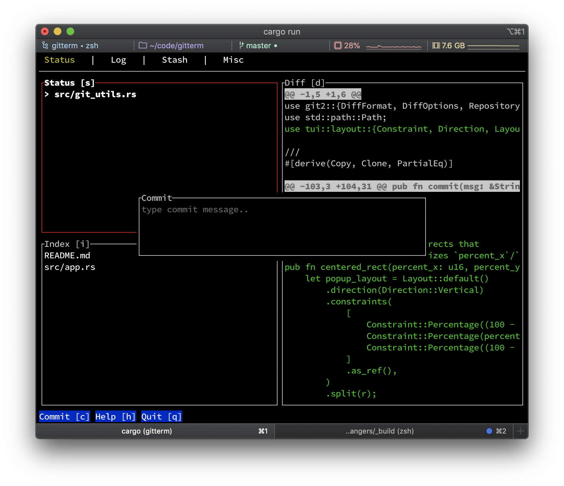This screenshot has height=486, width=564.
Task: Switch to the Status tab
Action: click(x=59, y=60)
